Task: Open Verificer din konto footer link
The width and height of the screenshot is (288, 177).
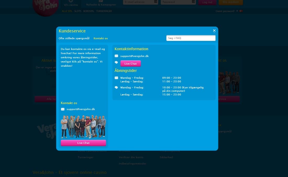Action: coord(131,157)
